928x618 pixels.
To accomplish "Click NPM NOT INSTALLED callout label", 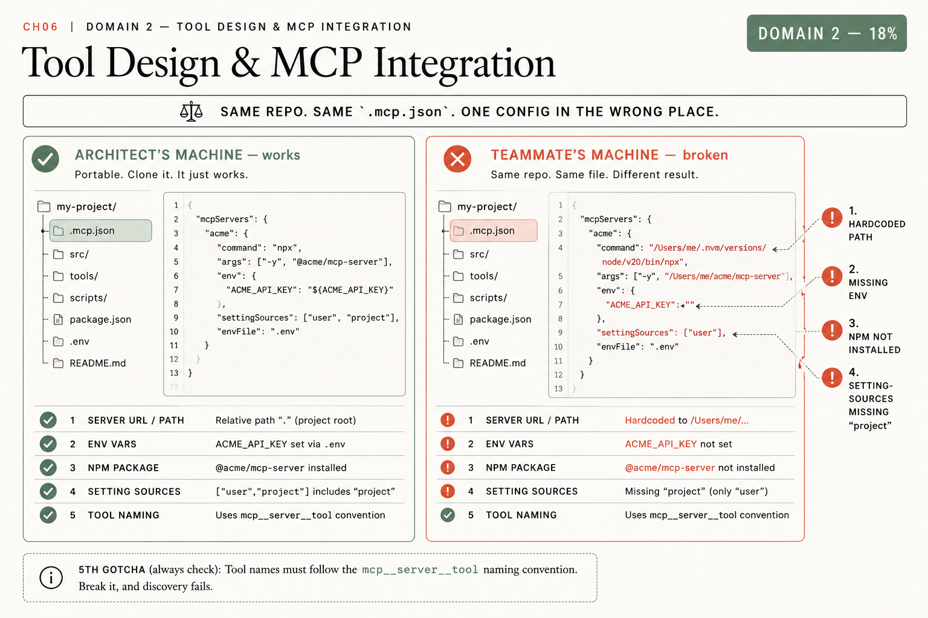I will coord(874,343).
